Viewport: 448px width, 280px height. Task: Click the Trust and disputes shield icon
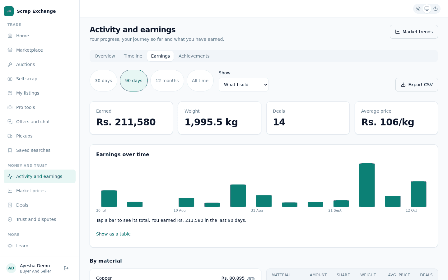click(10, 219)
